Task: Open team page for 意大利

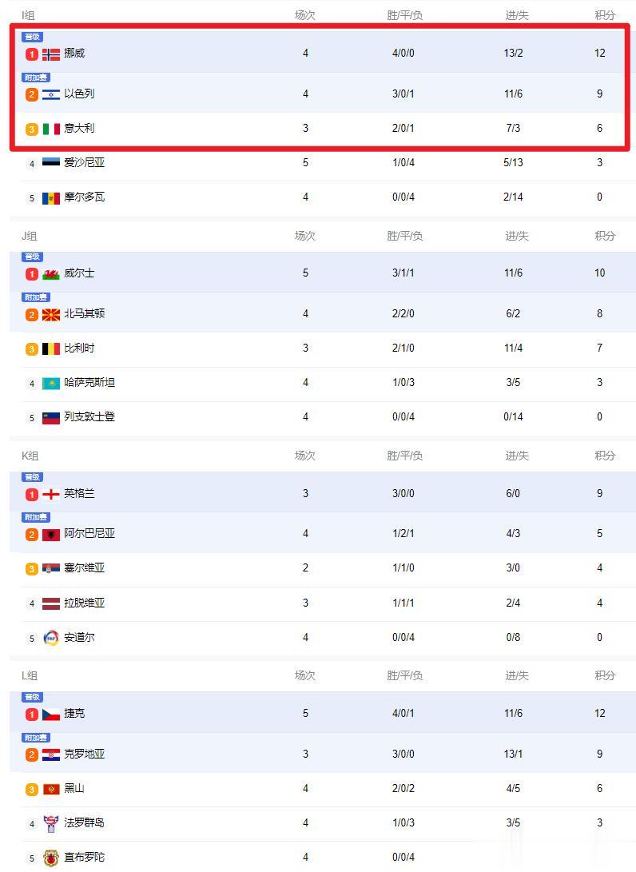Action: pos(80,128)
